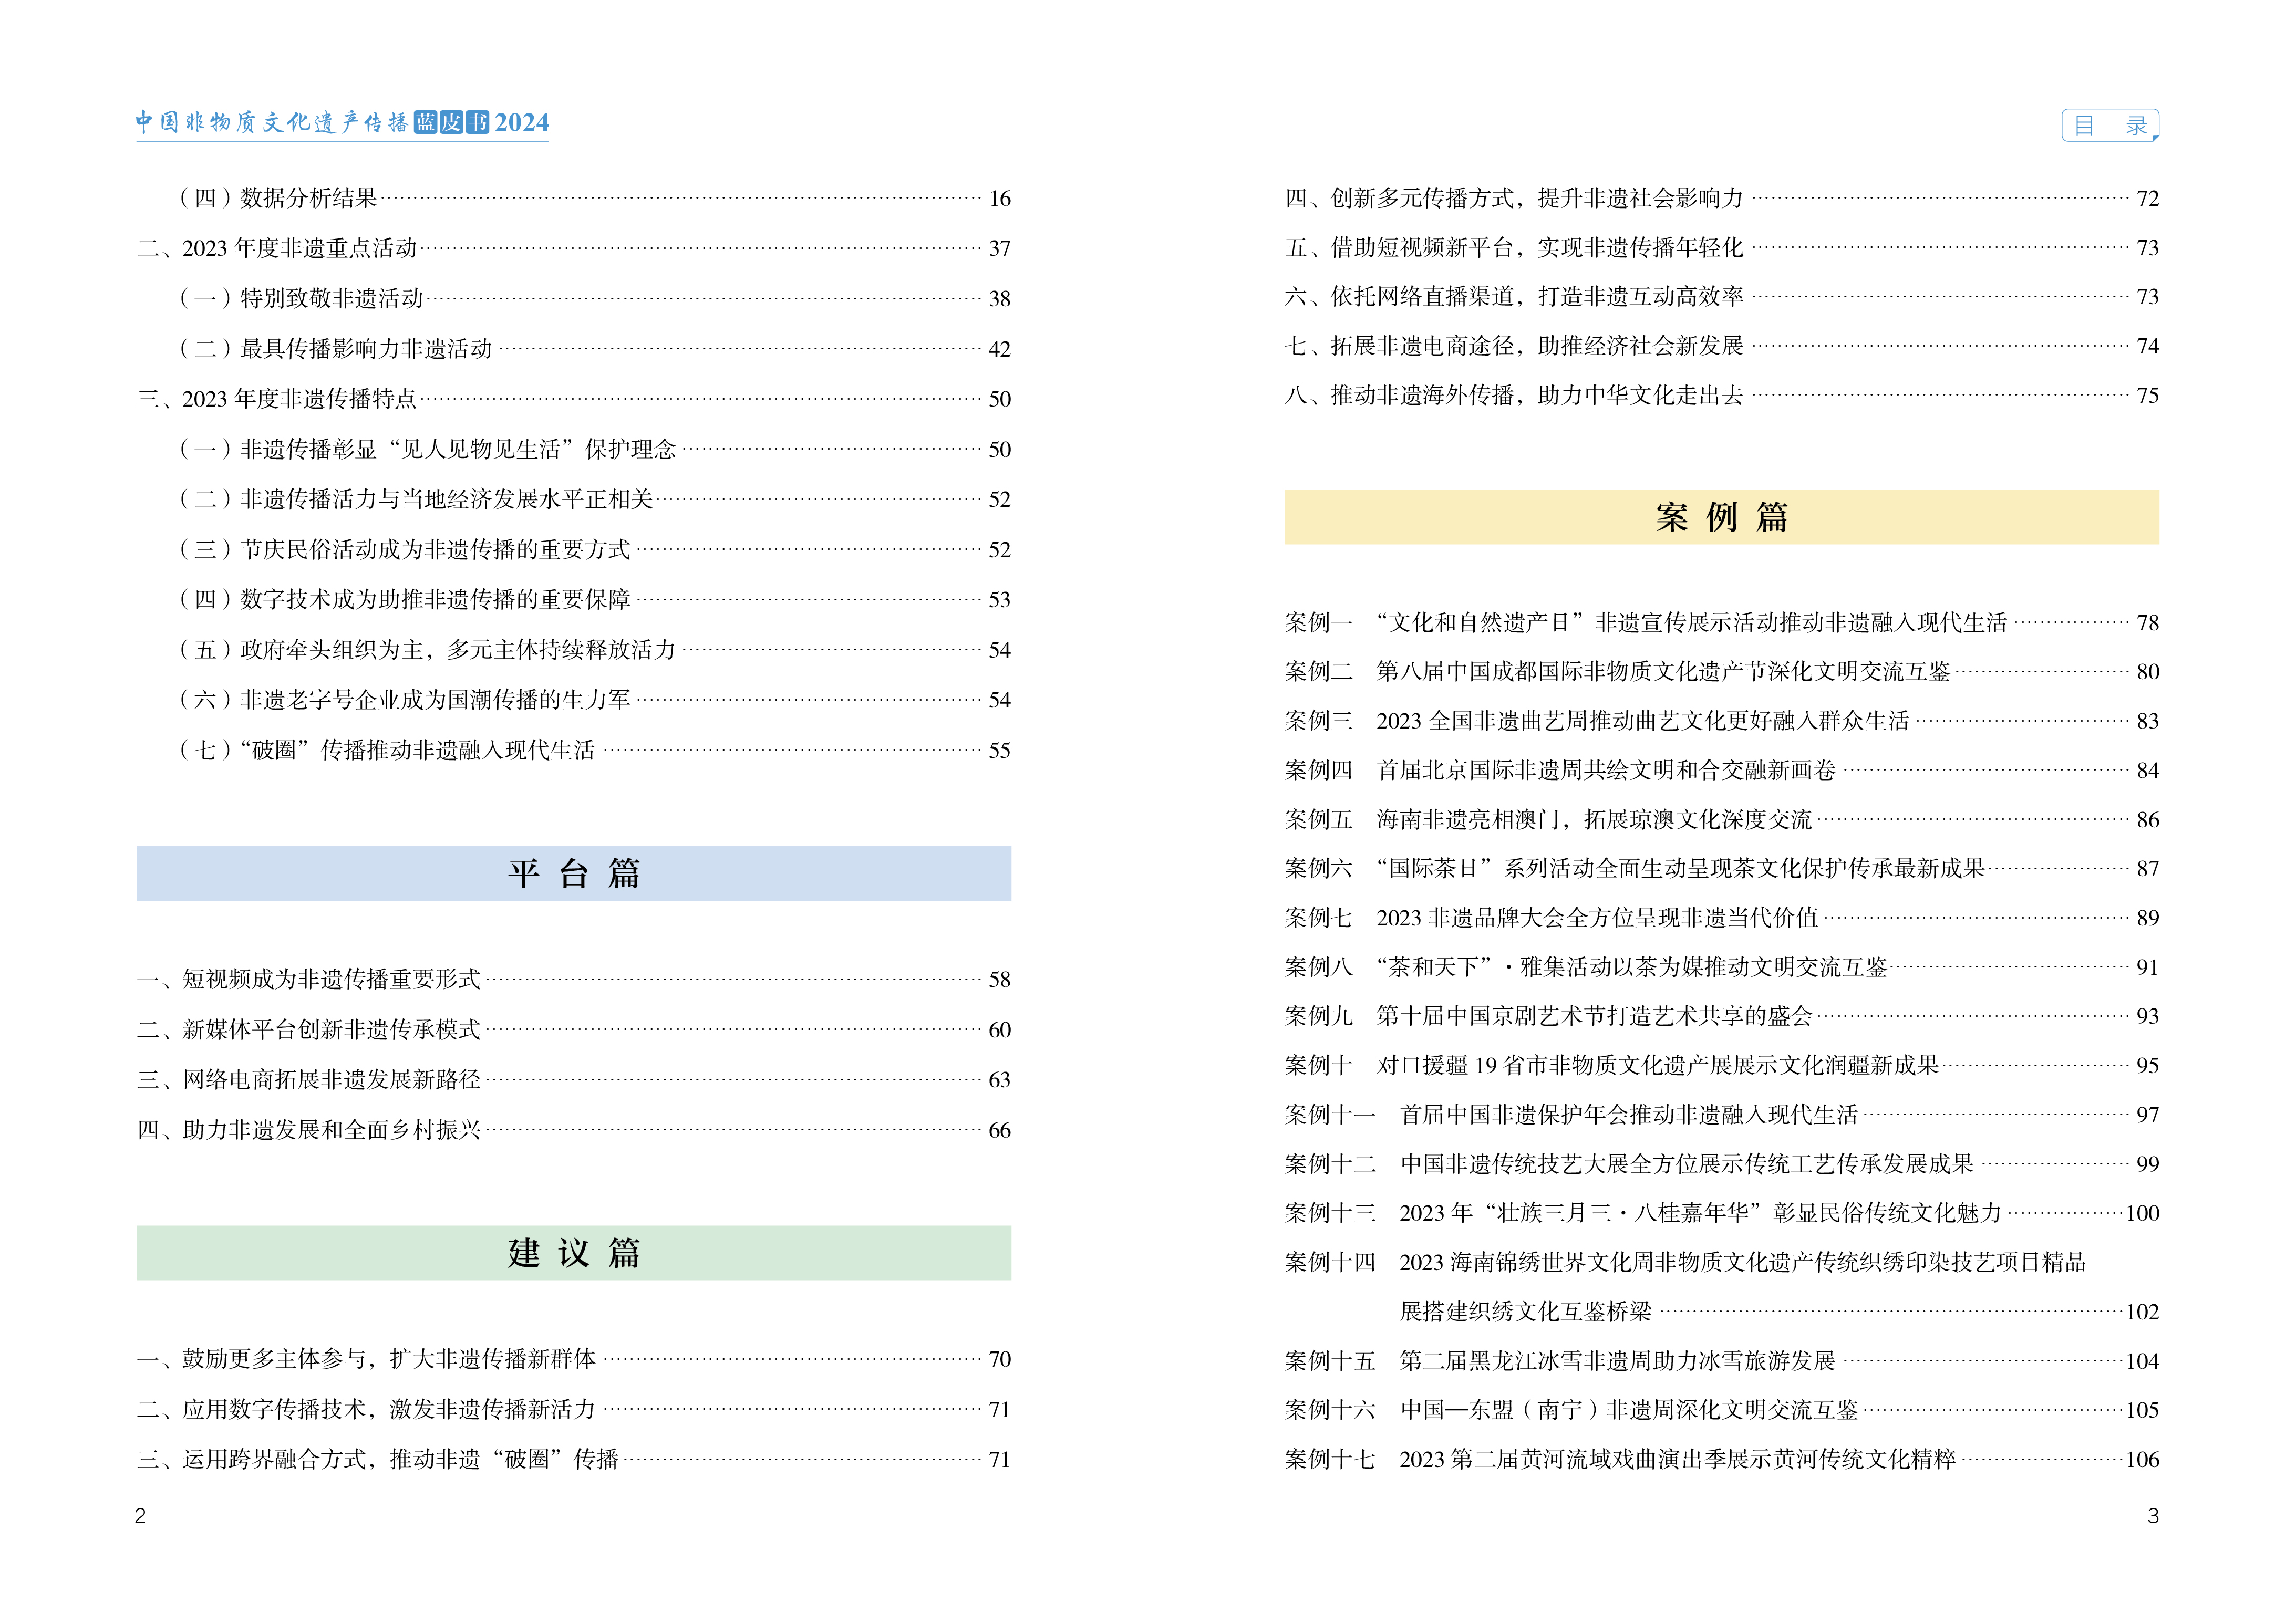Click 案例九 第十届中国京剧艺术节 entry
Image resolution: width=2296 pixels, height=1613 pixels.
[1722, 1016]
